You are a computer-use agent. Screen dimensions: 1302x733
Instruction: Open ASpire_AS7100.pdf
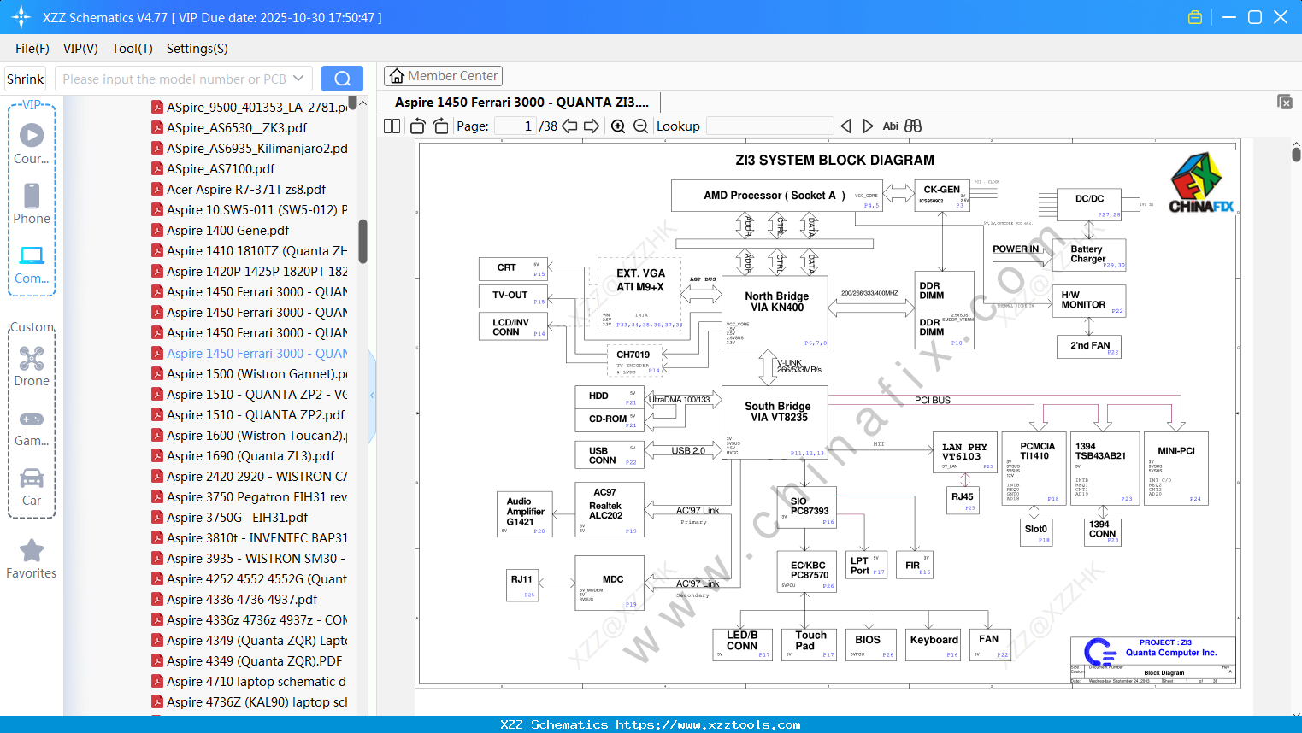tap(213, 169)
